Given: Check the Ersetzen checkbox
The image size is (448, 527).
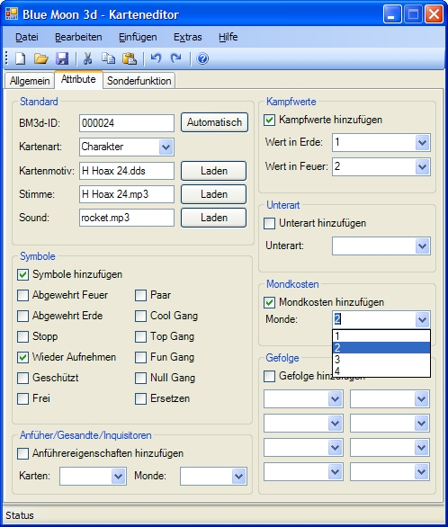Looking at the screenshot, I should coord(141,398).
